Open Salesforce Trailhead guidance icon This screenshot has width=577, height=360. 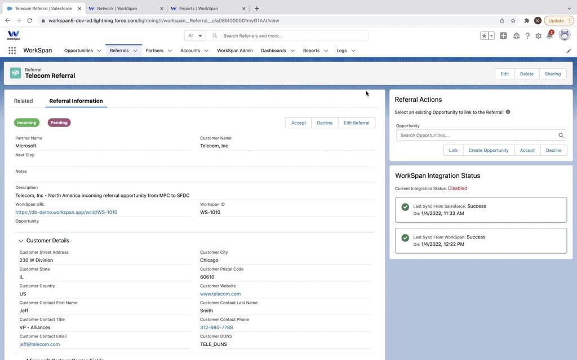click(x=516, y=35)
